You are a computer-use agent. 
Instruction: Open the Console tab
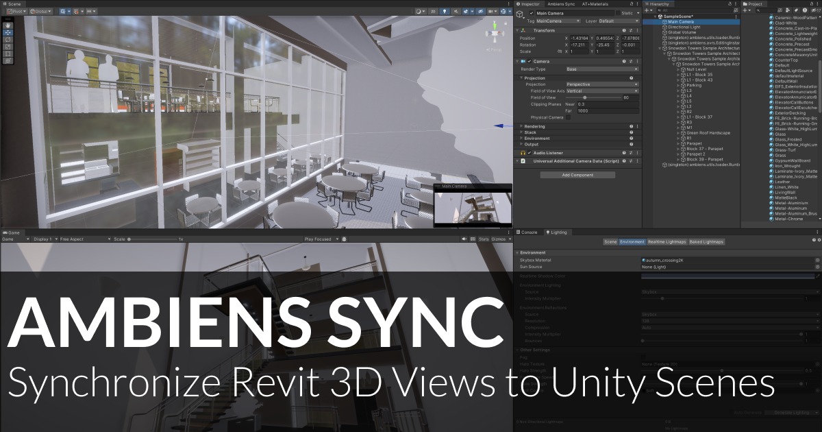[529, 232]
